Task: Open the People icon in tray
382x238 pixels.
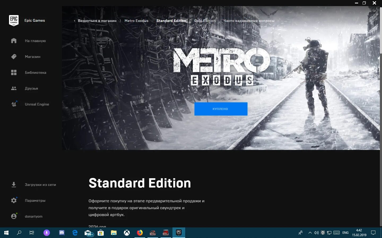Action: [x=301, y=233]
